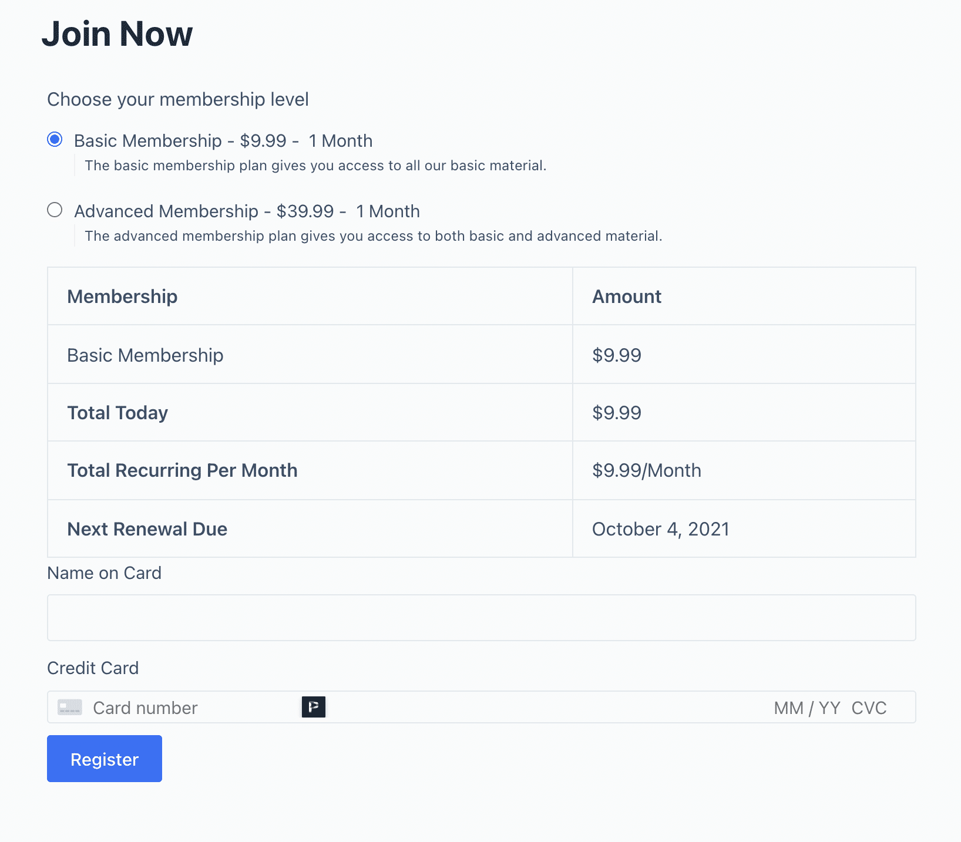Viewport: 961px width, 842px height.
Task: Click the credit card icon in card field
Action: point(69,707)
